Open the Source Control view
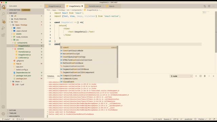This screenshot has width=217, height=122. (x=3, y=21)
